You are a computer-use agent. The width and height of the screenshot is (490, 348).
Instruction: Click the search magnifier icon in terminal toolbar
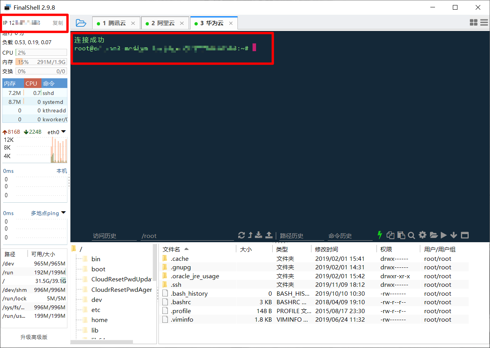(411, 235)
